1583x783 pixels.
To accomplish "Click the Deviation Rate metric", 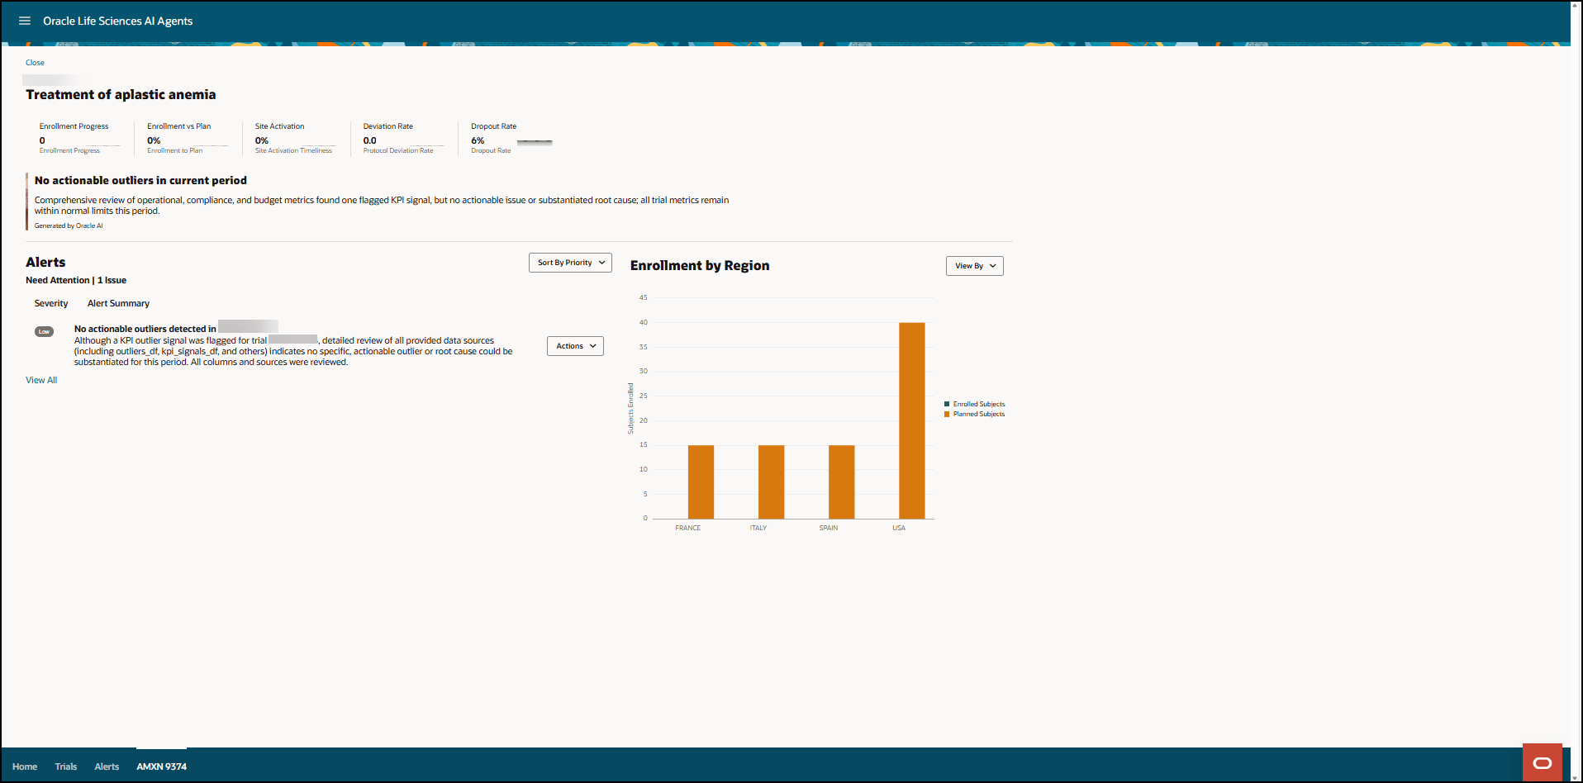I will pyautogui.click(x=404, y=138).
